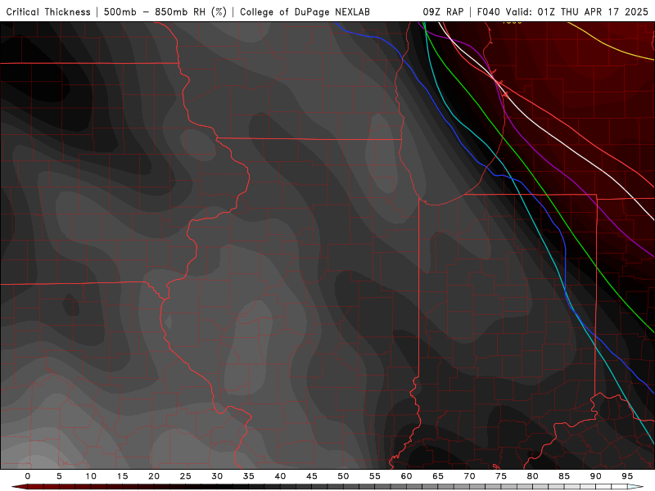Click the colorbar label "20"
Viewport: 655px width, 491px height.
pyautogui.click(x=154, y=476)
